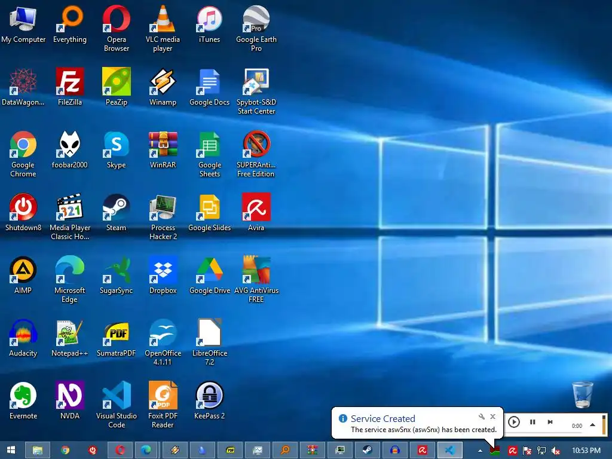The image size is (612, 459).
Task: Click play on the mini player toolbar
Action: click(513, 422)
